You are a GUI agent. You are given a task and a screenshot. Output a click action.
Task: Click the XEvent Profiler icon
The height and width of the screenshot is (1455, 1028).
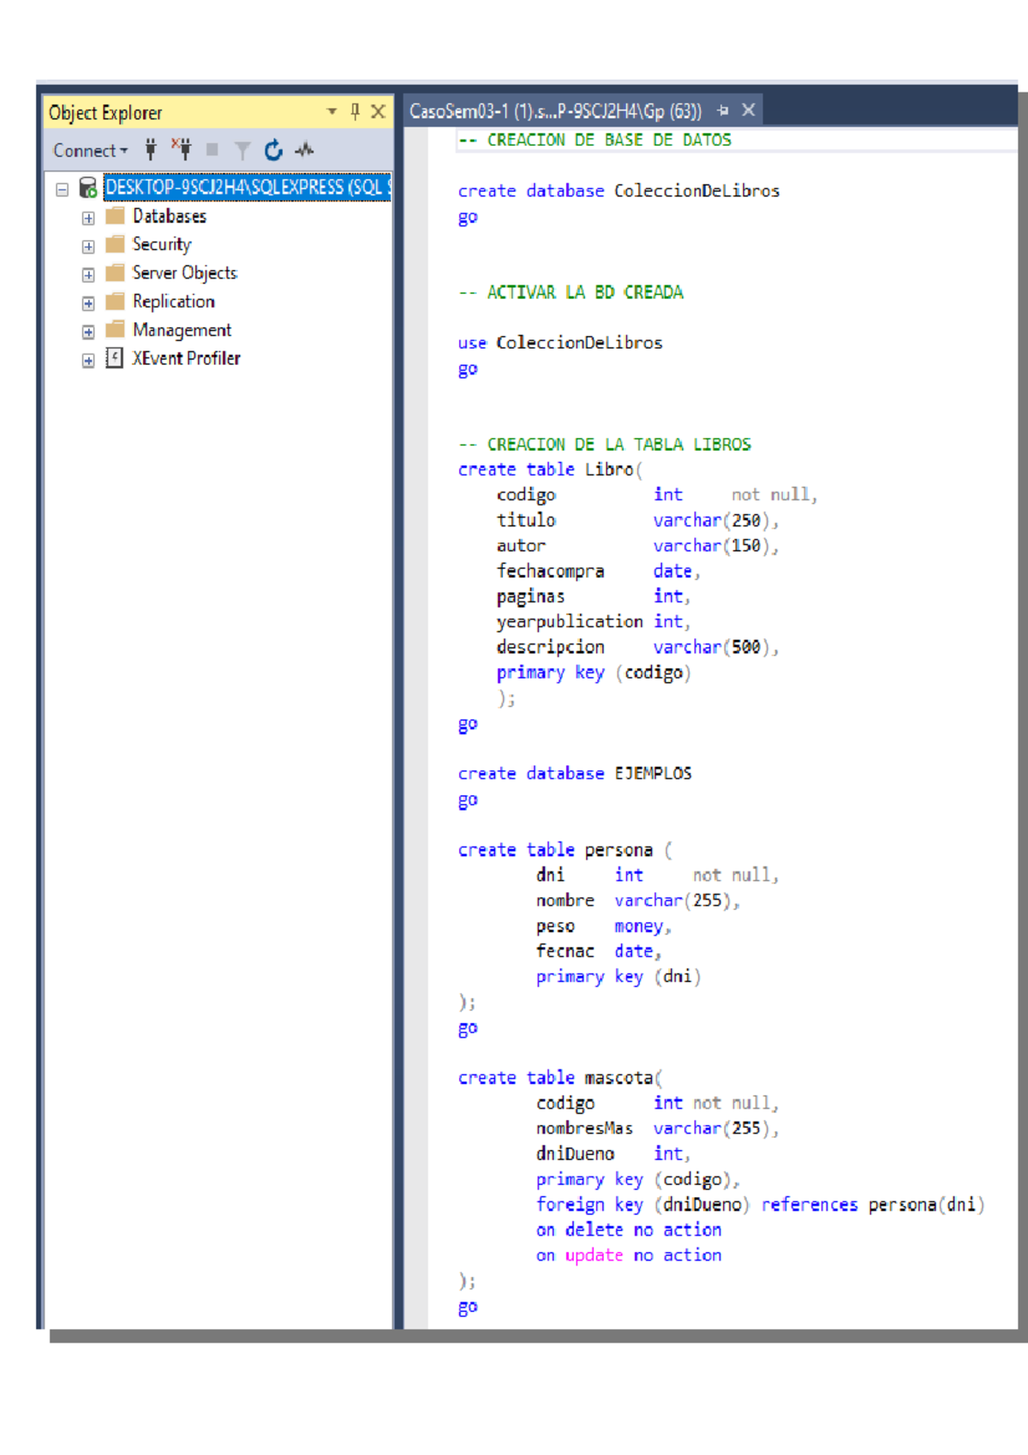coord(115,358)
